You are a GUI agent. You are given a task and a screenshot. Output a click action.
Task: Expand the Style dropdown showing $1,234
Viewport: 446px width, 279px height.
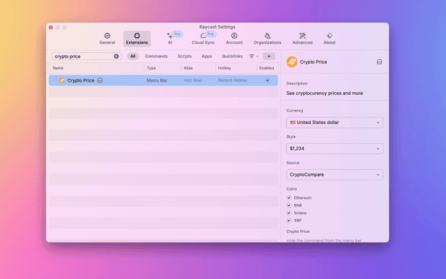point(334,149)
